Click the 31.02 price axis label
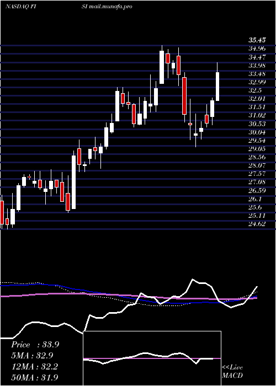The image size is (276, 386). point(258,115)
